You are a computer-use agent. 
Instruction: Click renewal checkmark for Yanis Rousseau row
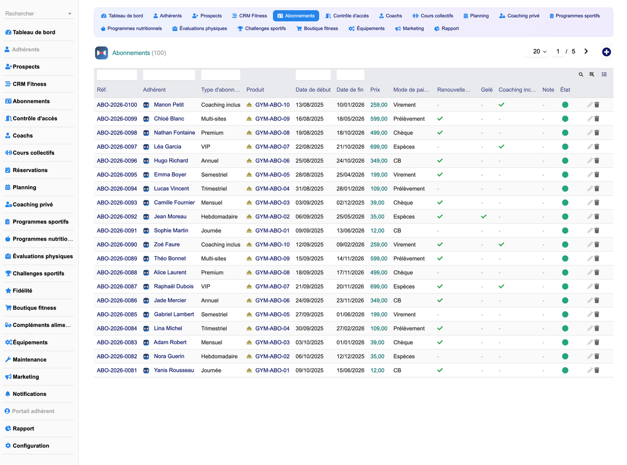point(440,370)
